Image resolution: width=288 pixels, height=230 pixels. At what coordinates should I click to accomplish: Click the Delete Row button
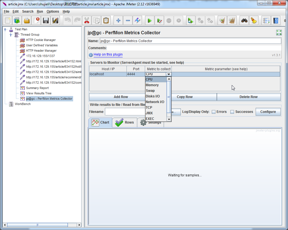coord(249,97)
